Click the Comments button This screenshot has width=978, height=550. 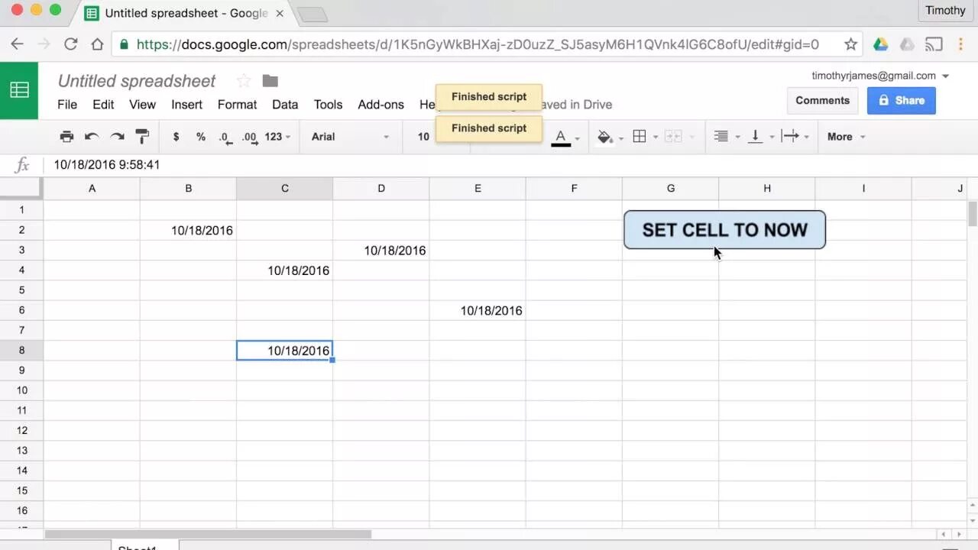click(822, 100)
